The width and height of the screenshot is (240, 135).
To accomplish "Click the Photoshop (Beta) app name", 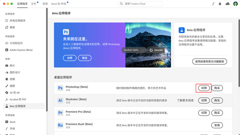I will click(x=77, y=87).
